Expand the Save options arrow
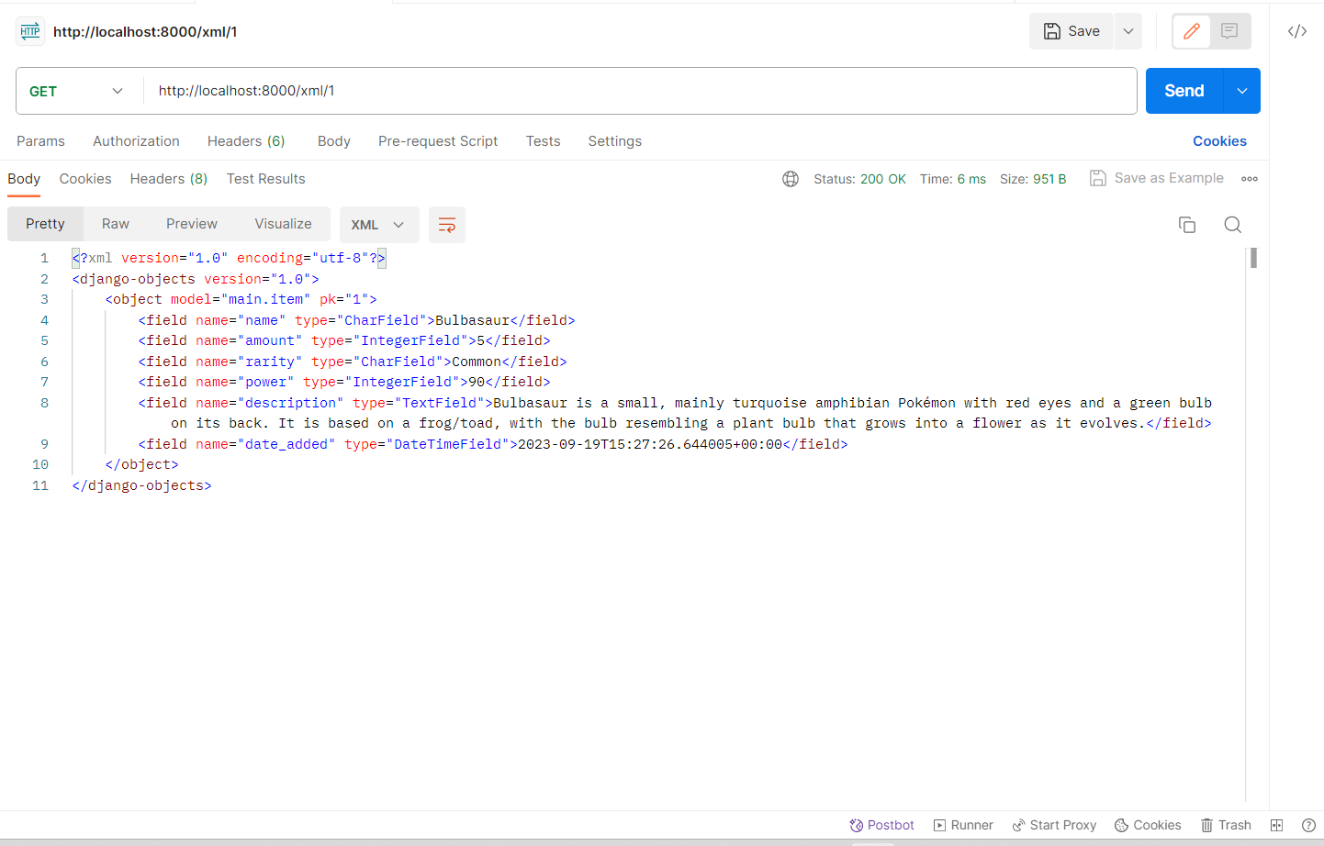Screen dimensions: 1324x846 pyautogui.click(x=1128, y=31)
